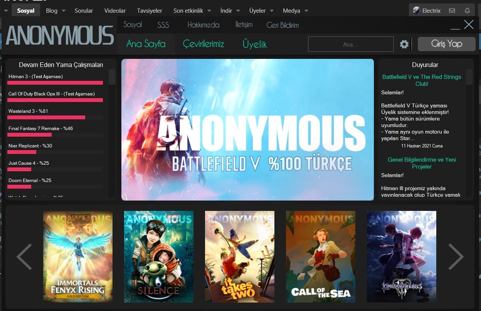Click the Electrix user avatar
This screenshot has width=481, height=311.
click(x=416, y=10)
